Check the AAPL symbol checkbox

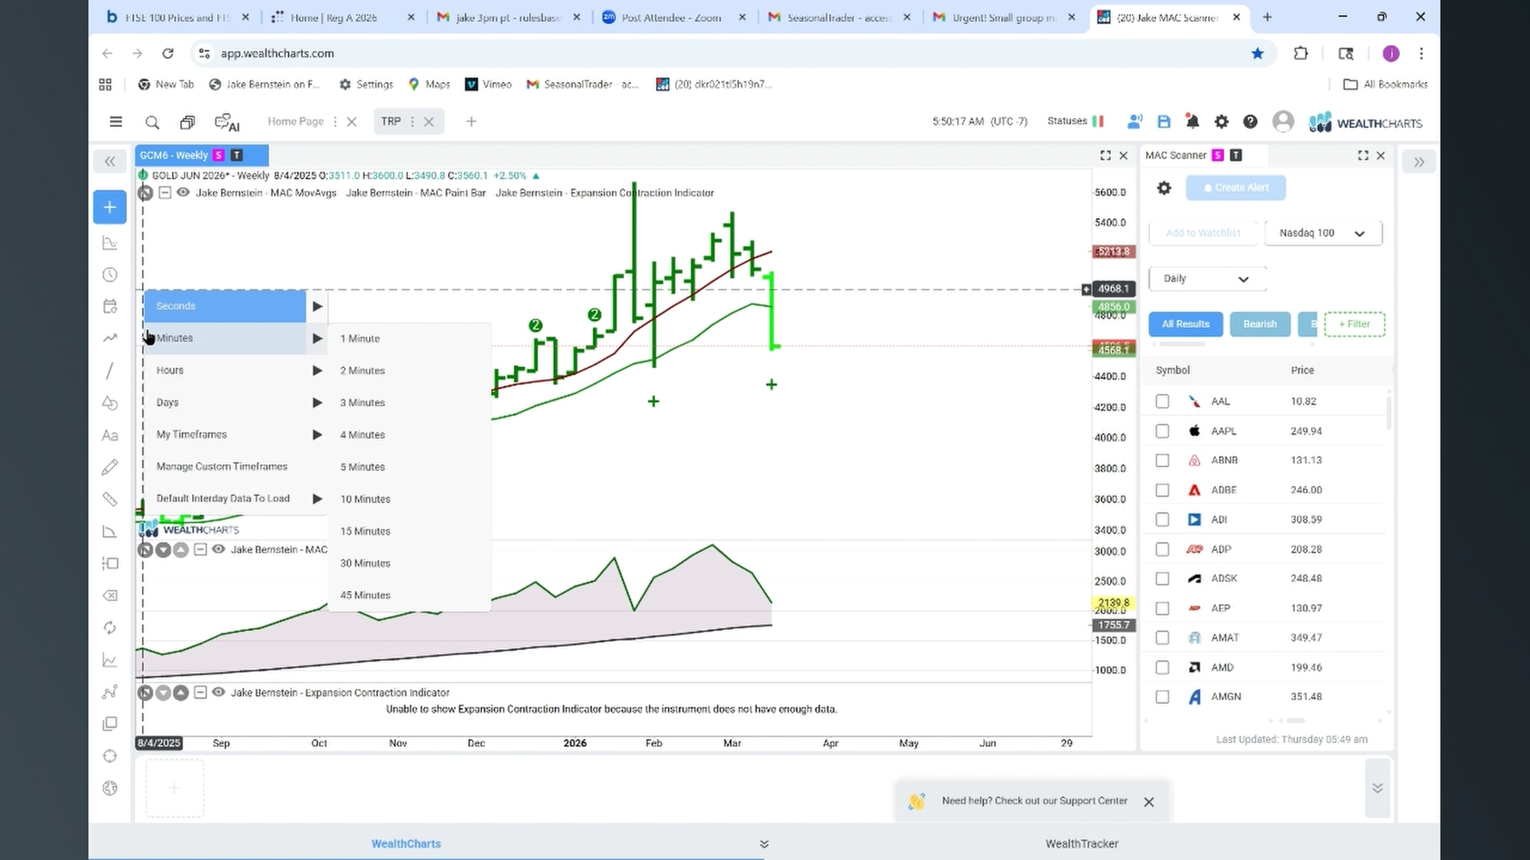(1163, 431)
